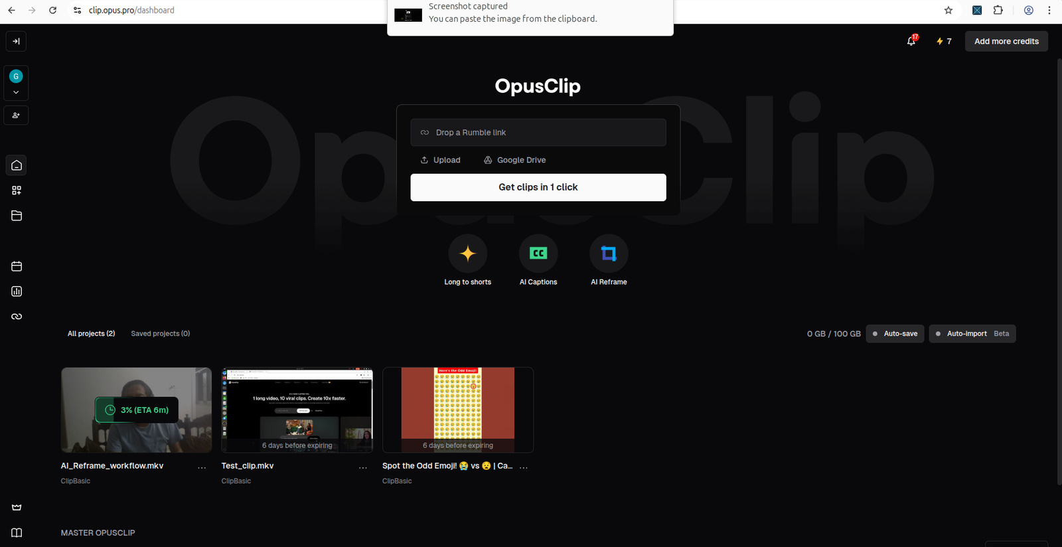Click the clip.opus.pro/dashboard address bar

tap(131, 10)
